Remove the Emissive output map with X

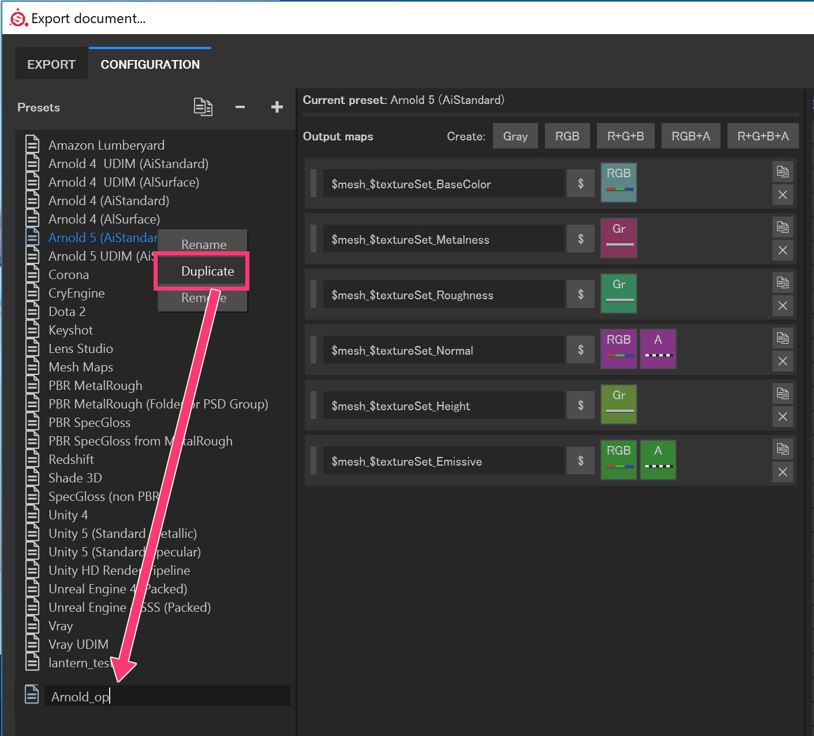(783, 472)
